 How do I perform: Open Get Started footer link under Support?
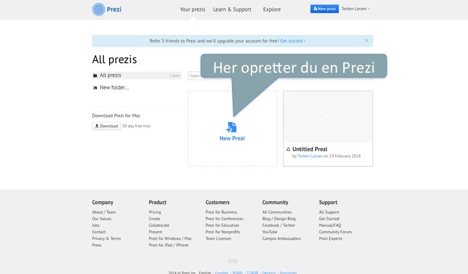329,219
